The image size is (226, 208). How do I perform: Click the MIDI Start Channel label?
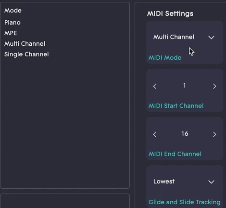pos(176,106)
